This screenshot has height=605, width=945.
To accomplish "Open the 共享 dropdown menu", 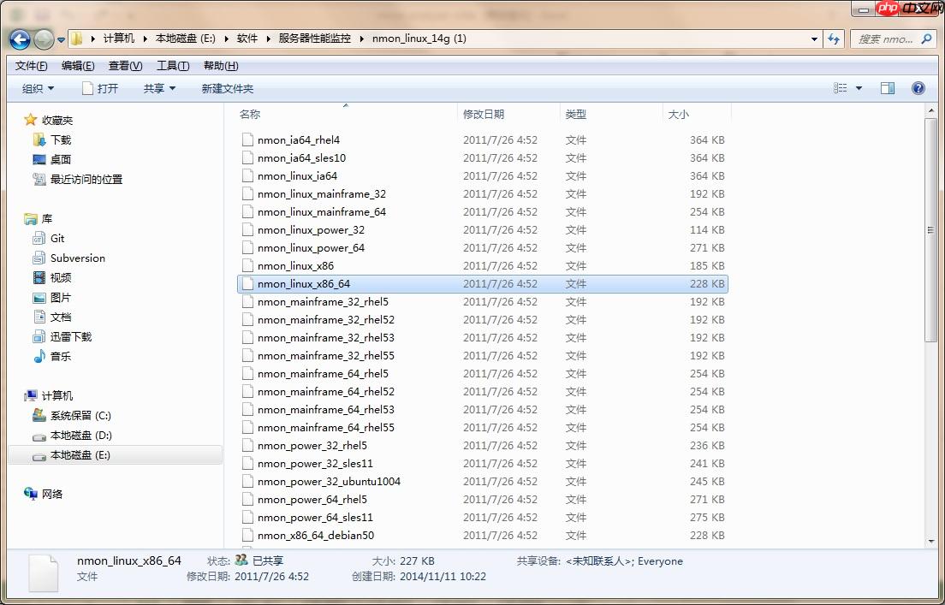I will 157,87.
